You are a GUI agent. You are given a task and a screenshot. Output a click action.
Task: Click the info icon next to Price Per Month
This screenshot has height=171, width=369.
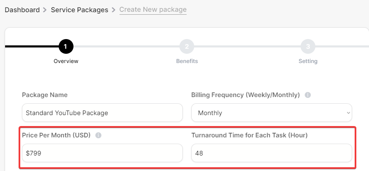pyautogui.click(x=98, y=135)
